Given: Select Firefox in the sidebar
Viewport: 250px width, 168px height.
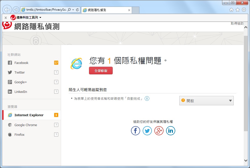Looking at the screenshot, I should [x=32, y=135].
